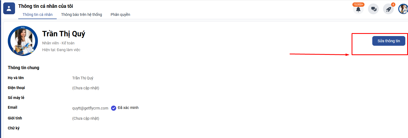This screenshot has width=408, height=138.
Task: Click the Nhân viên - Kế toán role text
Action: click(x=58, y=43)
